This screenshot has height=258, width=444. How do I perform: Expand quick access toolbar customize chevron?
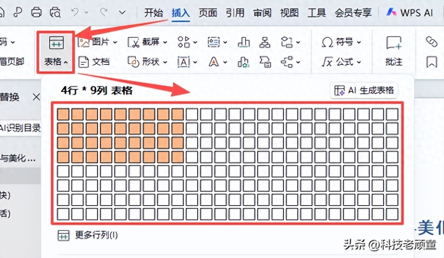pyautogui.click(x=122, y=13)
